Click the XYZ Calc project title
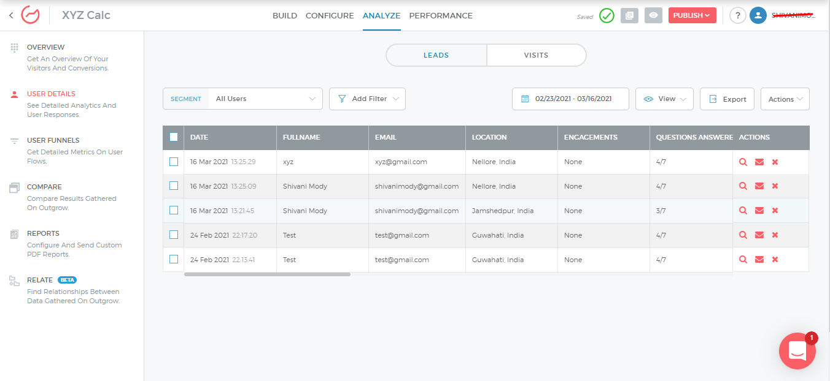 click(x=86, y=15)
